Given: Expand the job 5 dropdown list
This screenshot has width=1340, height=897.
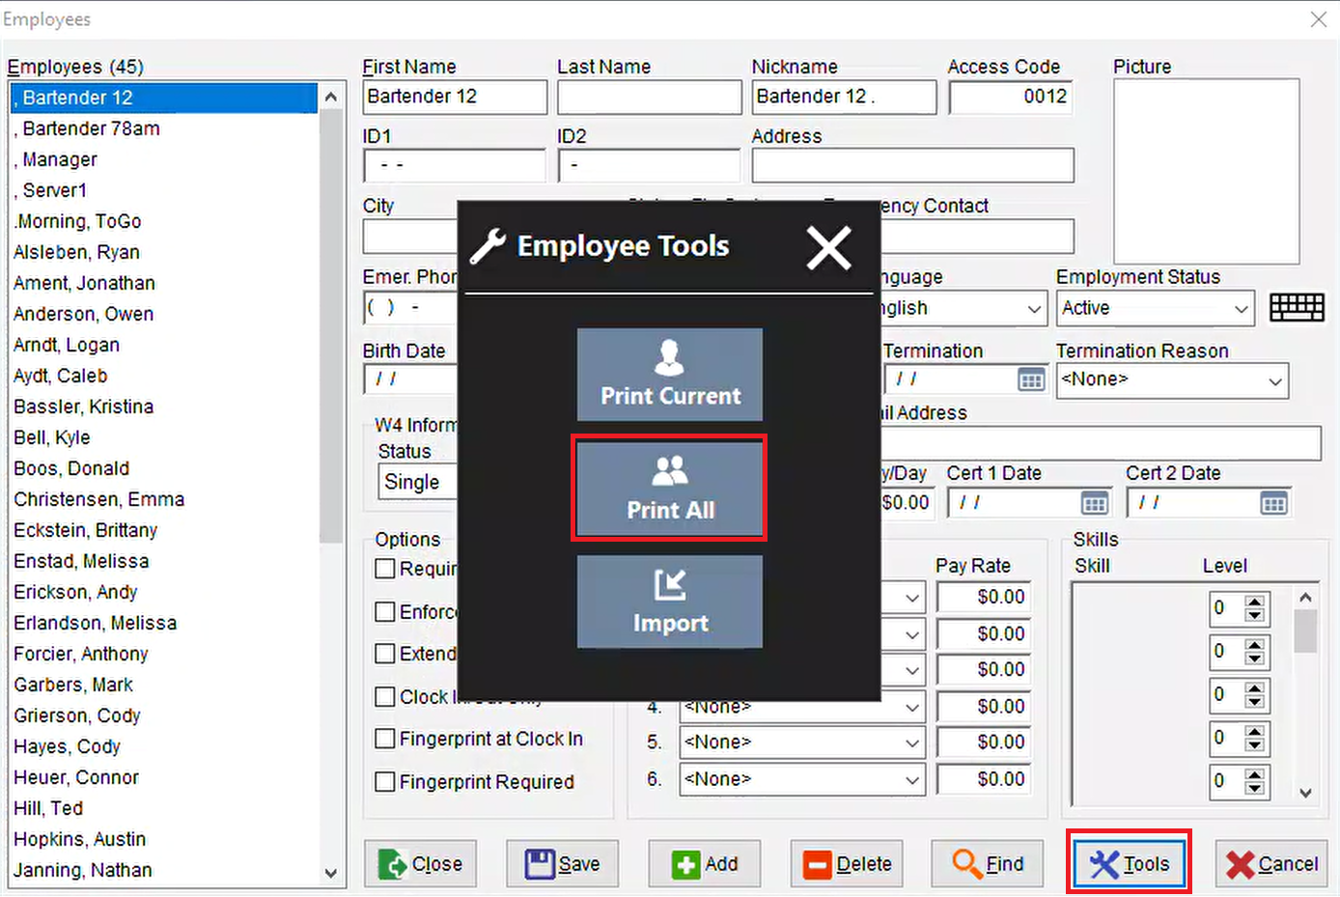Looking at the screenshot, I should click(x=911, y=743).
